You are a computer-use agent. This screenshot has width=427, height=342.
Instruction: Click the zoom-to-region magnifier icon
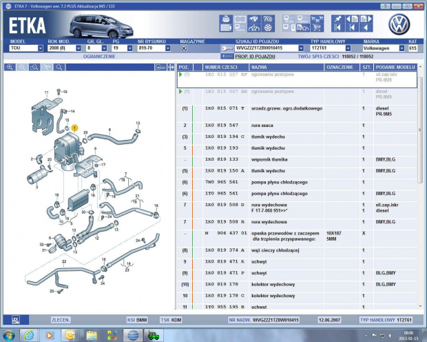click(34, 67)
